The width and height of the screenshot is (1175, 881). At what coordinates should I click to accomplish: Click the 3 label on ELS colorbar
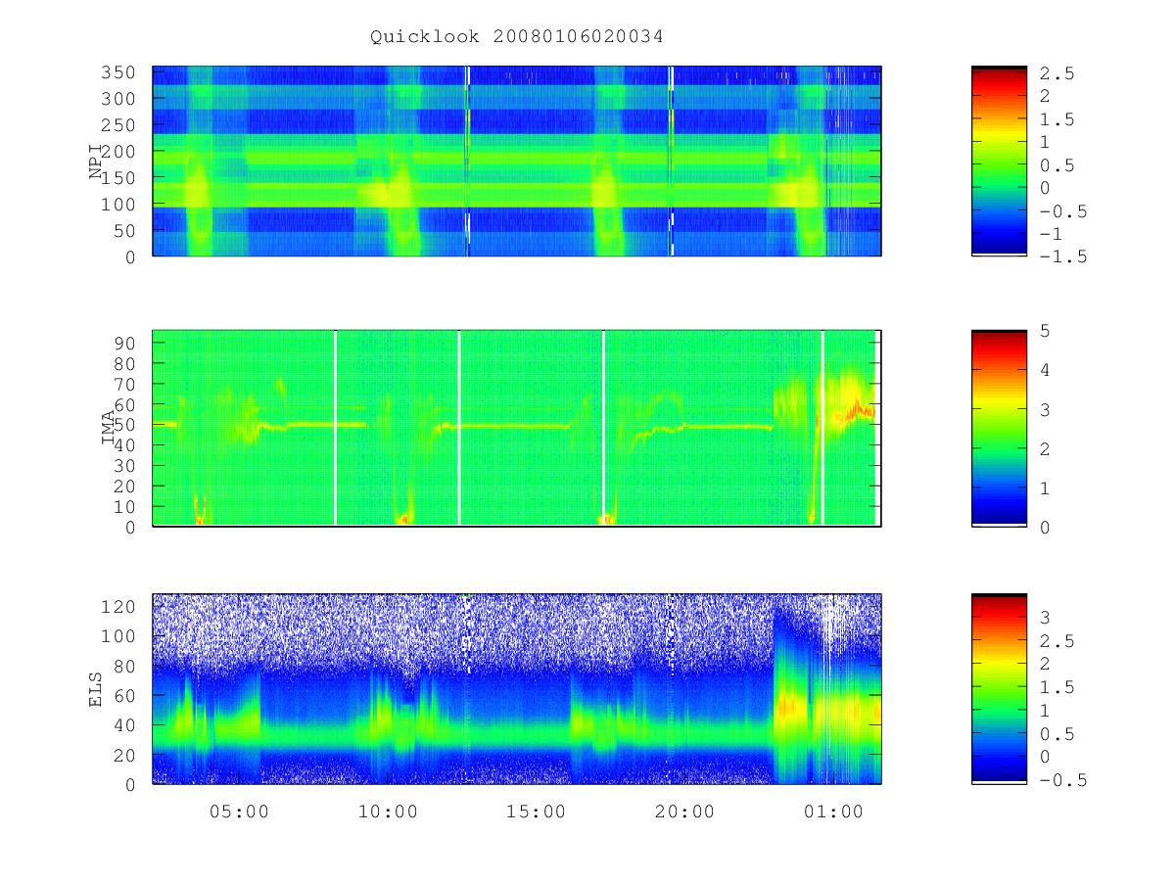pos(1046,617)
